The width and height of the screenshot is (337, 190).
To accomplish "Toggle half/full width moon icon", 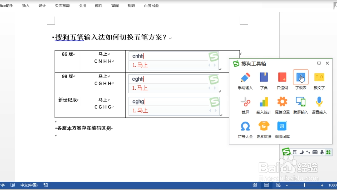I will point(302,152).
